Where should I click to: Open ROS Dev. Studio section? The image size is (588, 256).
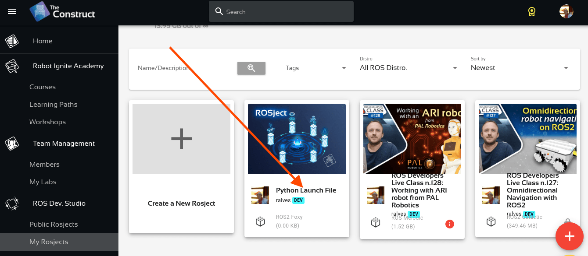[x=59, y=203]
